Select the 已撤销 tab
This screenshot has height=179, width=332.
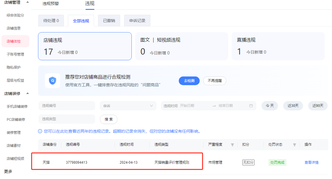coord(109,21)
